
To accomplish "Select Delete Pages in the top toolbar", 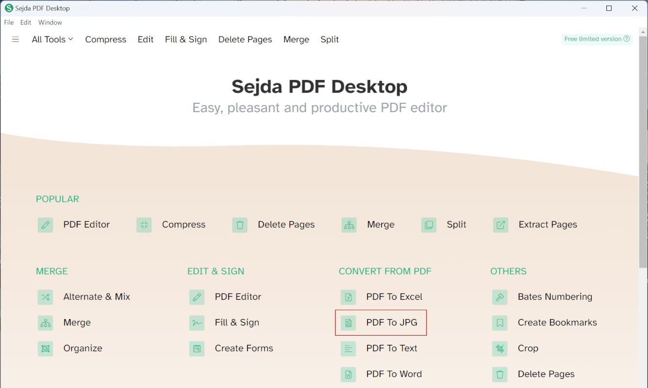I will click(245, 40).
